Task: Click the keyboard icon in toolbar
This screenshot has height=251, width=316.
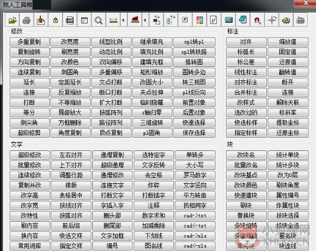Action: [x=300, y=20]
